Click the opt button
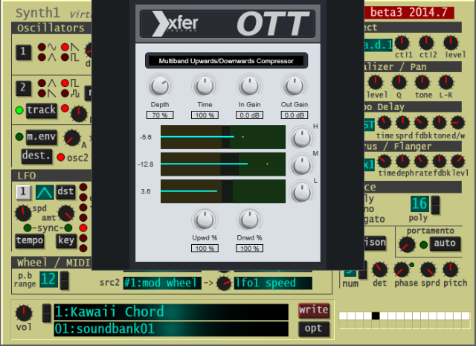Image resolution: width=476 pixels, height=346 pixels. click(314, 329)
